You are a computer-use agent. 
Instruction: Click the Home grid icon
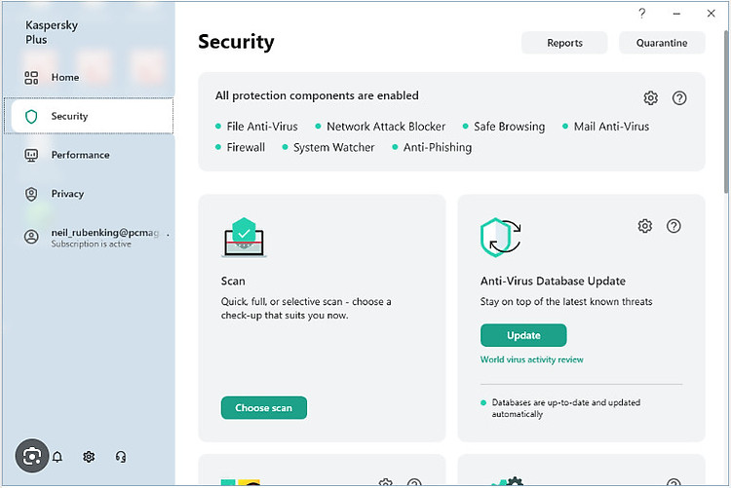point(31,77)
